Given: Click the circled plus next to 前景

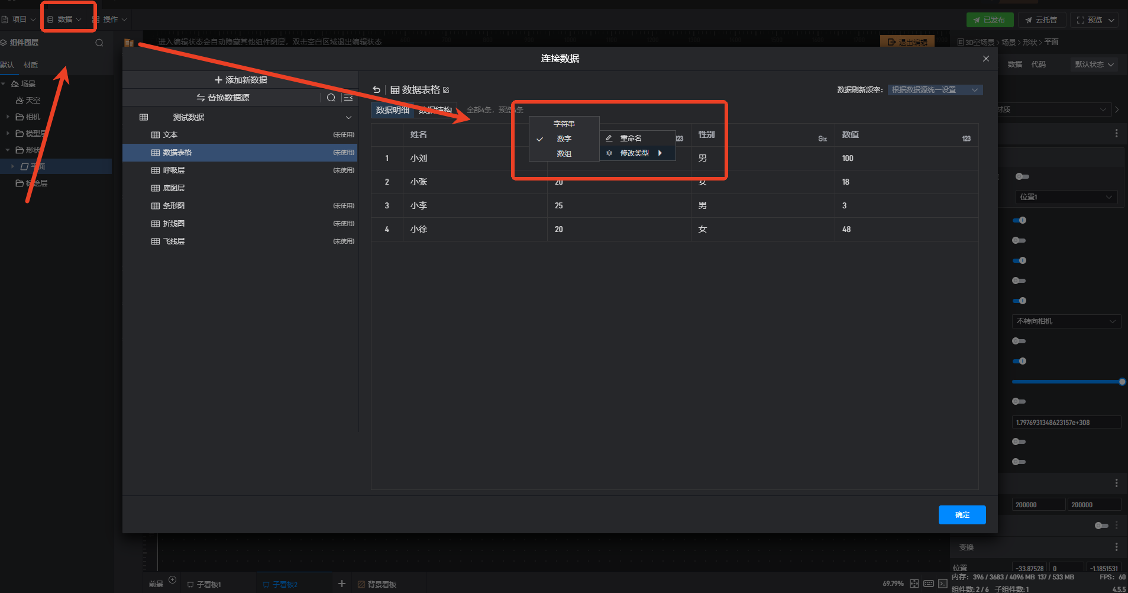Looking at the screenshot, I should pos(173,580).
